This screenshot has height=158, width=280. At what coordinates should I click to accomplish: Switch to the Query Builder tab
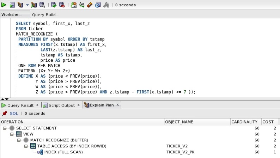tap(45, 15)
